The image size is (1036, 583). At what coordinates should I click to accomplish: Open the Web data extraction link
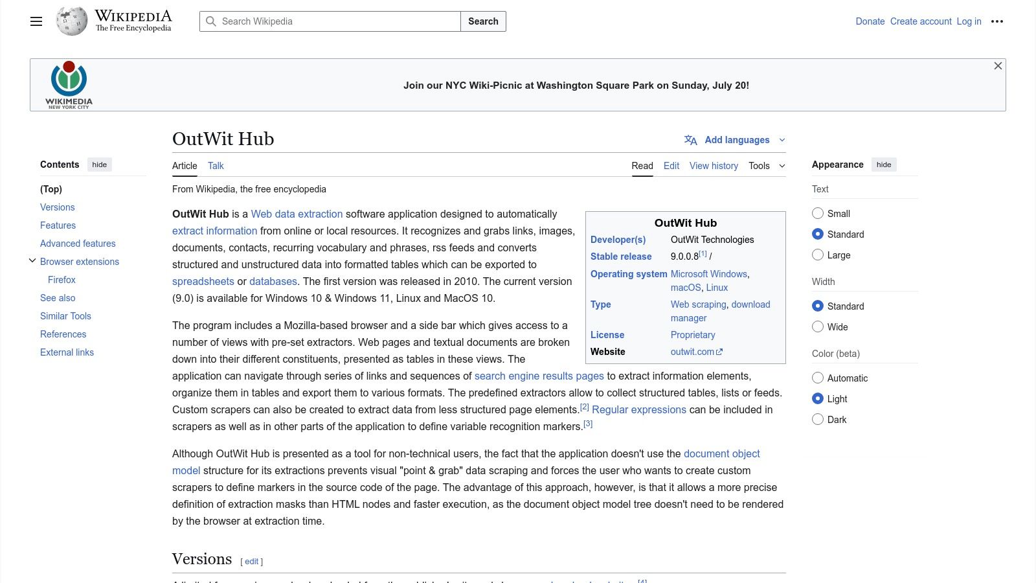tap(297, 214)
